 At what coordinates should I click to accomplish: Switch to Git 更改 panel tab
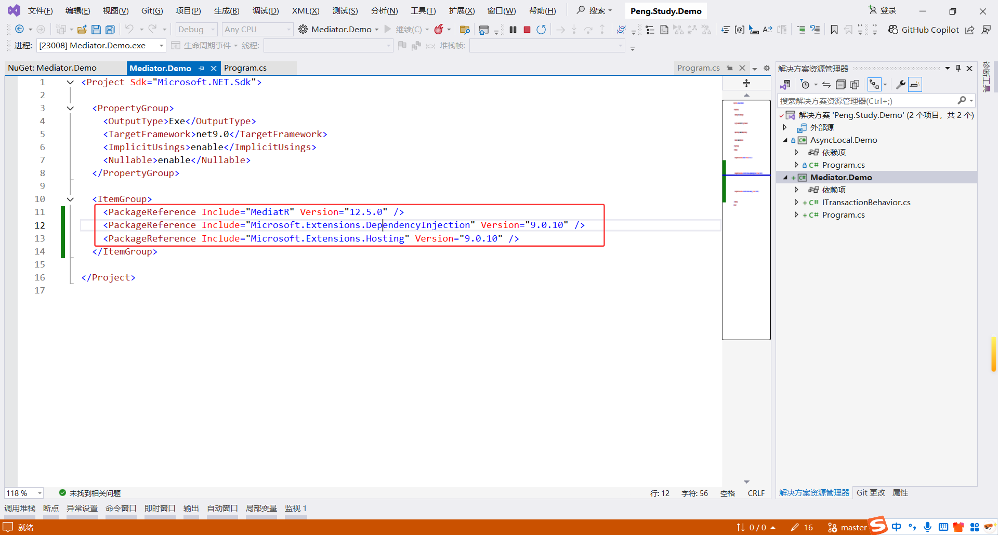click(x=871, y=493)
